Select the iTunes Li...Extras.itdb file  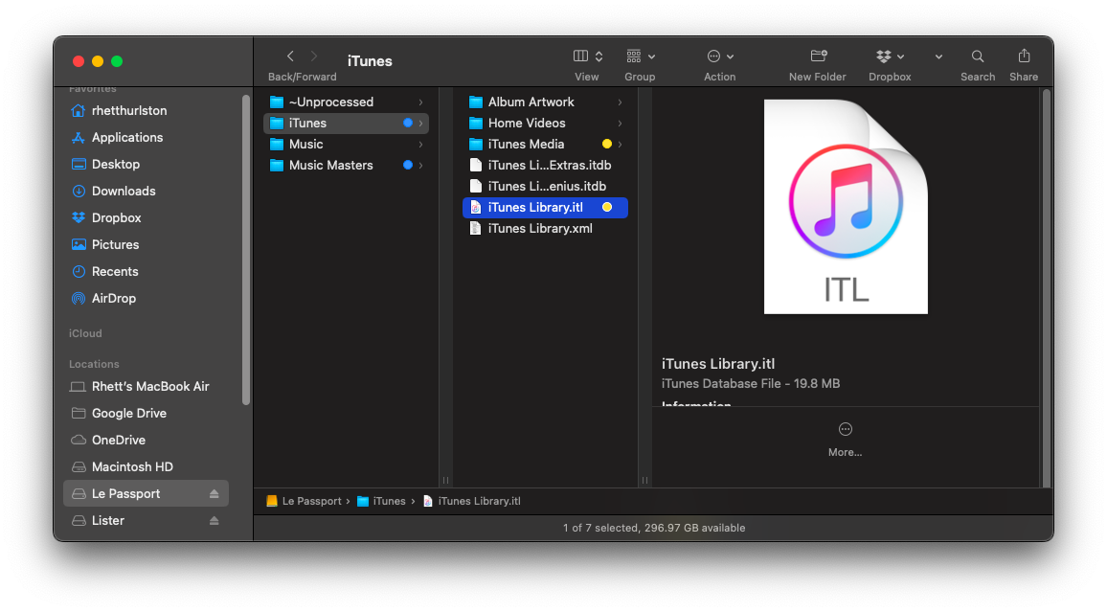pos(545,166)
